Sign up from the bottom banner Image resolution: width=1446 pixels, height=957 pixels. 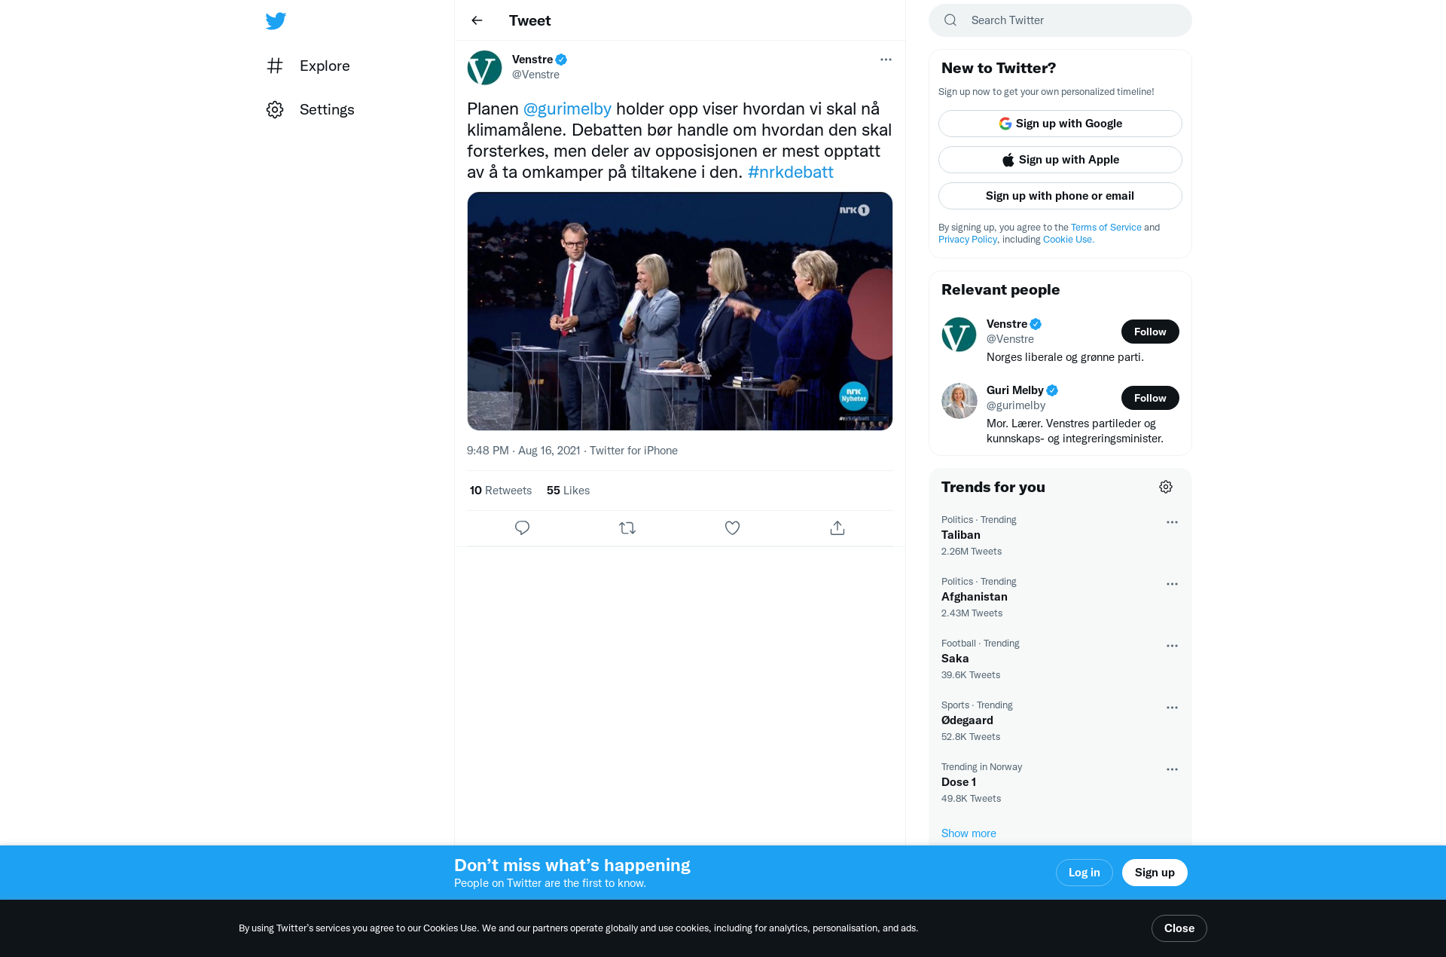tap(1155, 873)
